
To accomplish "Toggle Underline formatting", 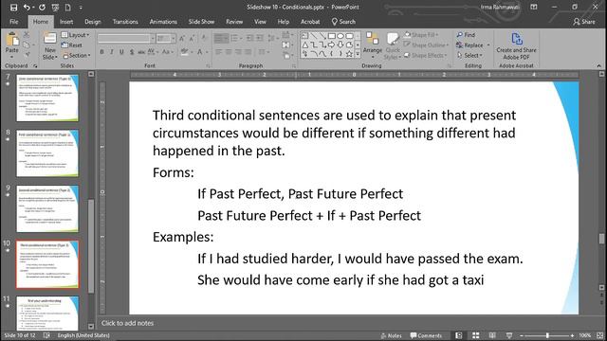I will point(121,52).
